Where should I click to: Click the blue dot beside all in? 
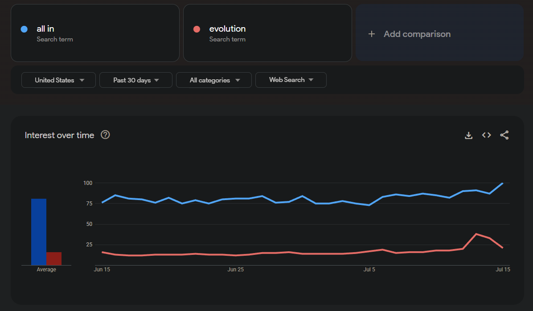24,29
